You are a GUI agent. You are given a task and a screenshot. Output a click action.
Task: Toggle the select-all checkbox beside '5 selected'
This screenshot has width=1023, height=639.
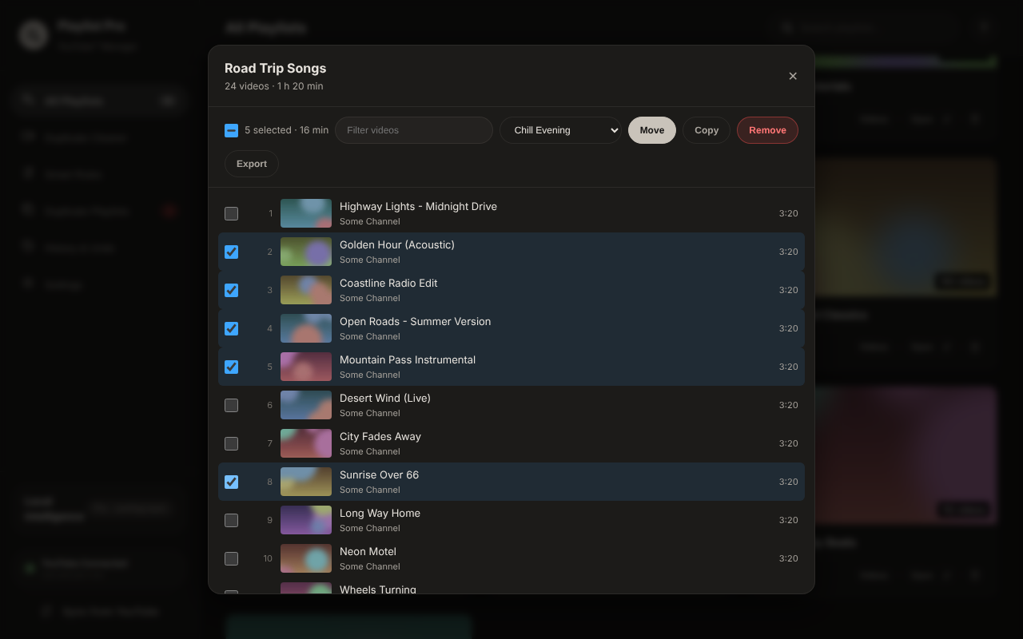[231, 130]
